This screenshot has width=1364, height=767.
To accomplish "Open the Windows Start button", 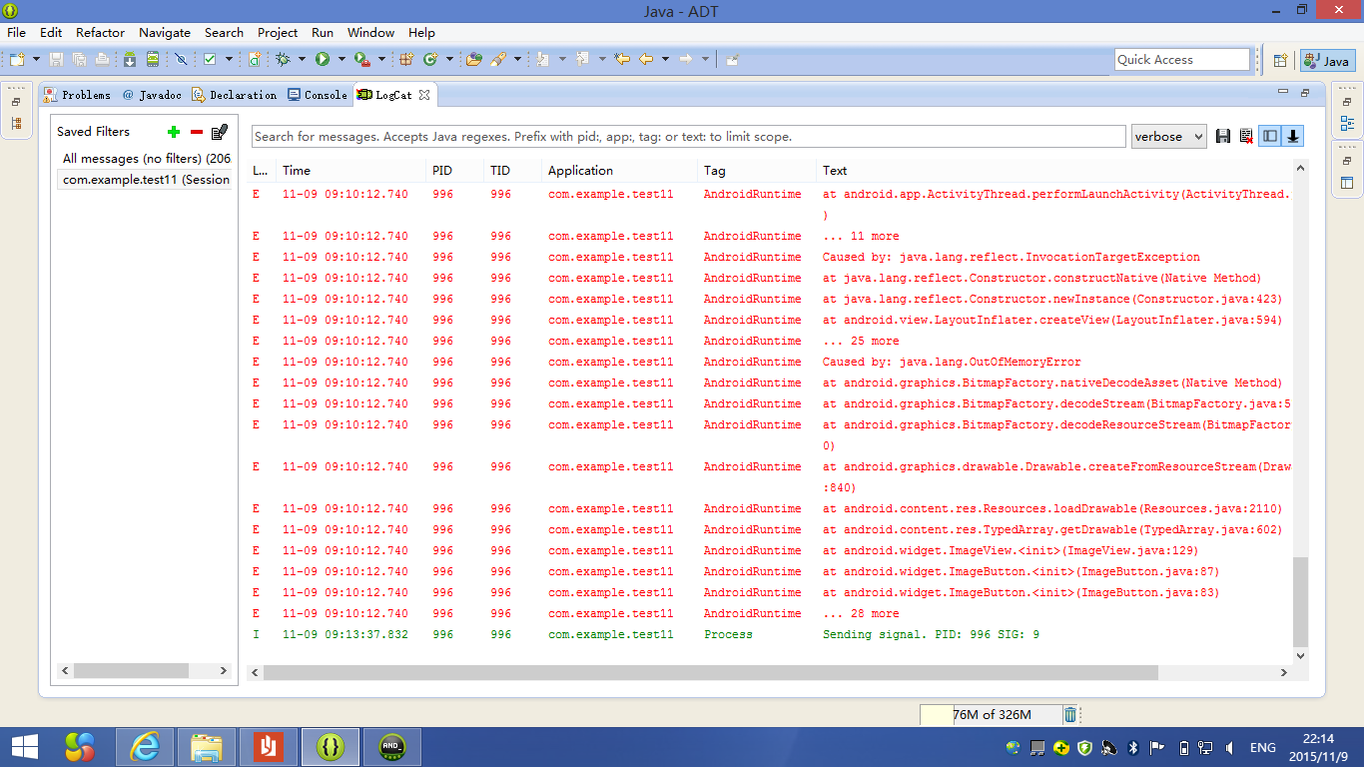I will point(24,747).
